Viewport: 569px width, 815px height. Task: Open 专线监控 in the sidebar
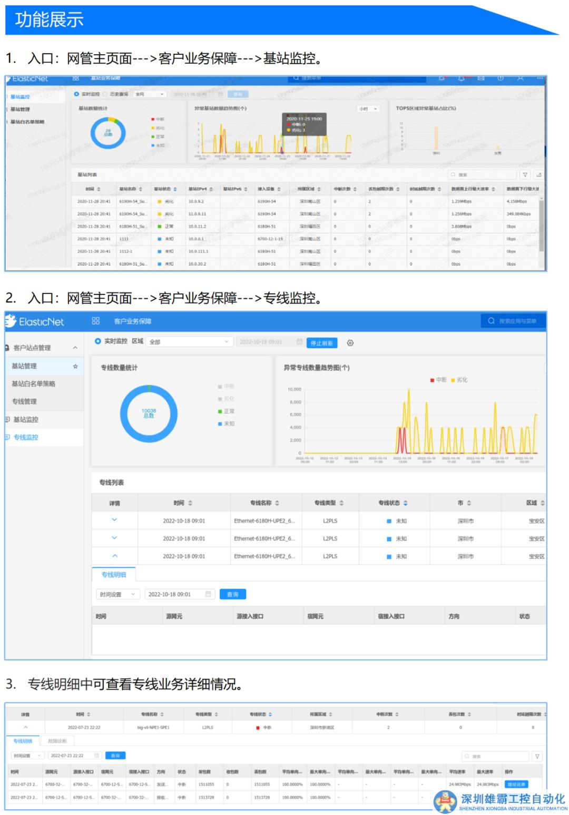click(x=26, y=437)
